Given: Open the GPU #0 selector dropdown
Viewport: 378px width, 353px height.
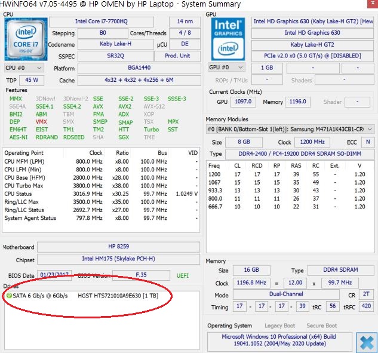Looking at the screenshot, I should click(226, 67).
